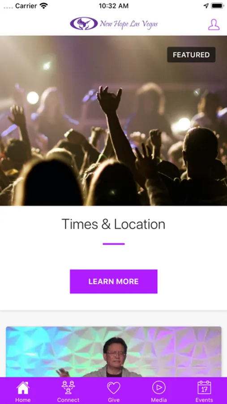This screenshot has width=227, height=404.
Task: Click the LEARN MORE button
Action: [x=114, y=281]
